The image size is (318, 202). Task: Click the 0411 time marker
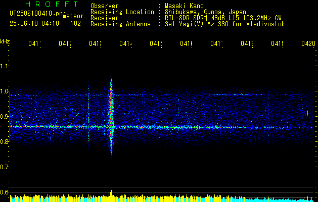[34, 44]
